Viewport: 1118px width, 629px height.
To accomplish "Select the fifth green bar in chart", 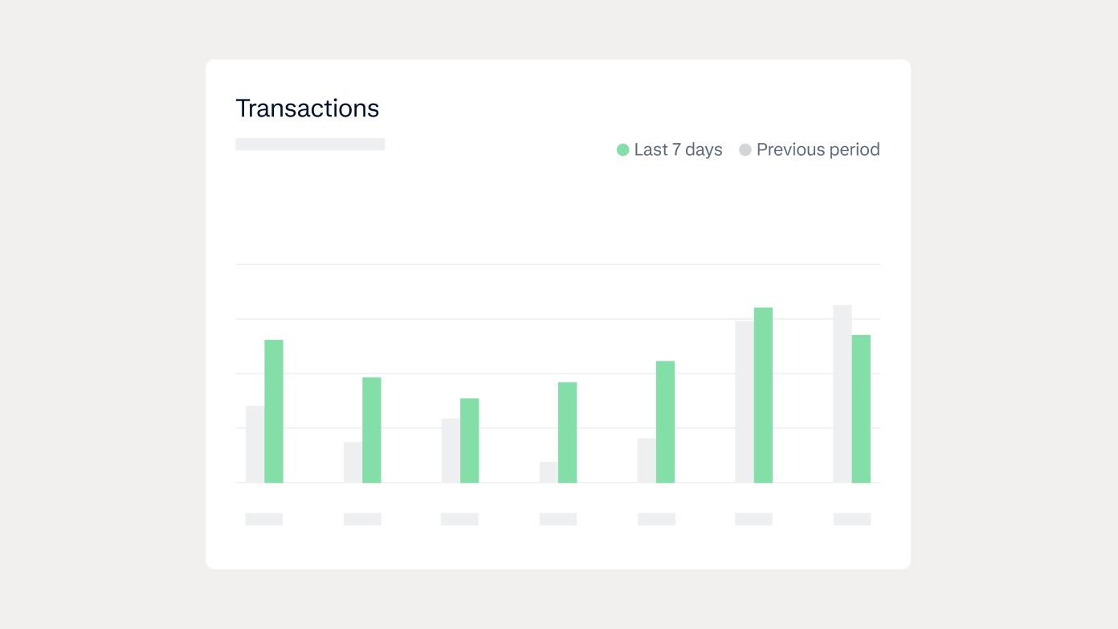I will 665,422.
